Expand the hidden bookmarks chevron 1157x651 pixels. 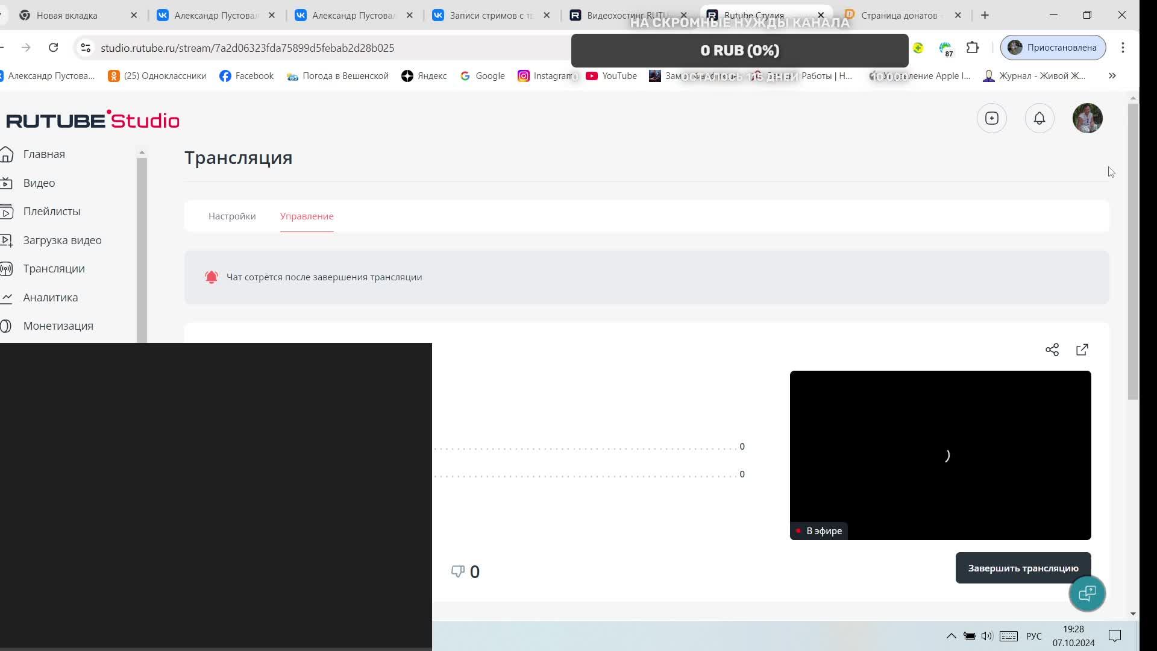(x=1112, y=76)
